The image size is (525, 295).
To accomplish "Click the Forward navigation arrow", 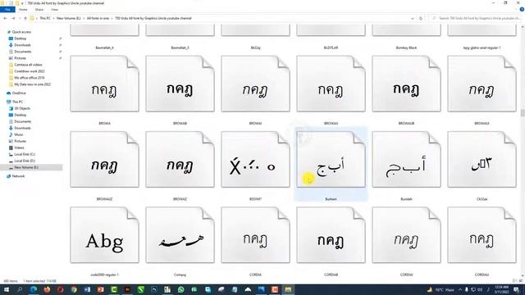I will pos(13,18).
